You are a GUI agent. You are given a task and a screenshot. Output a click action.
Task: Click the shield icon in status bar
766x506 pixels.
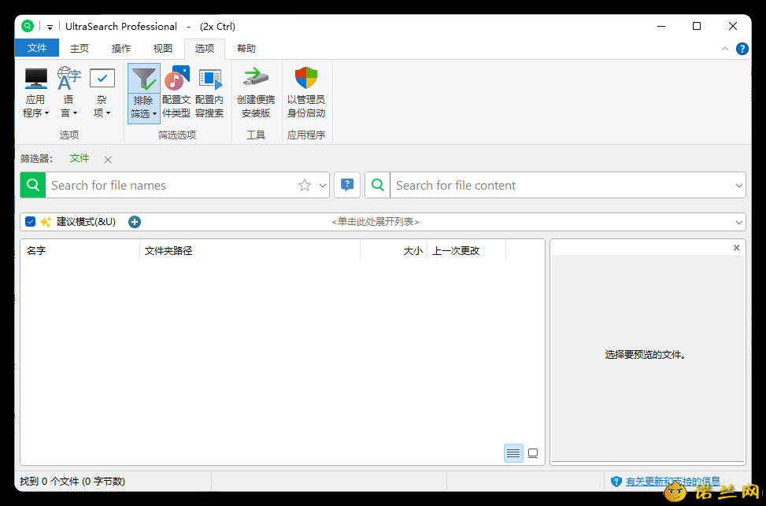[x=616, y=482]
